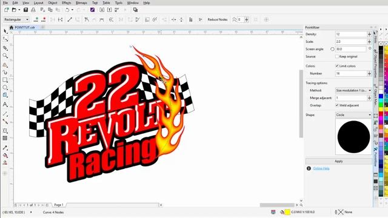Select the Ellipse tool

5,87
